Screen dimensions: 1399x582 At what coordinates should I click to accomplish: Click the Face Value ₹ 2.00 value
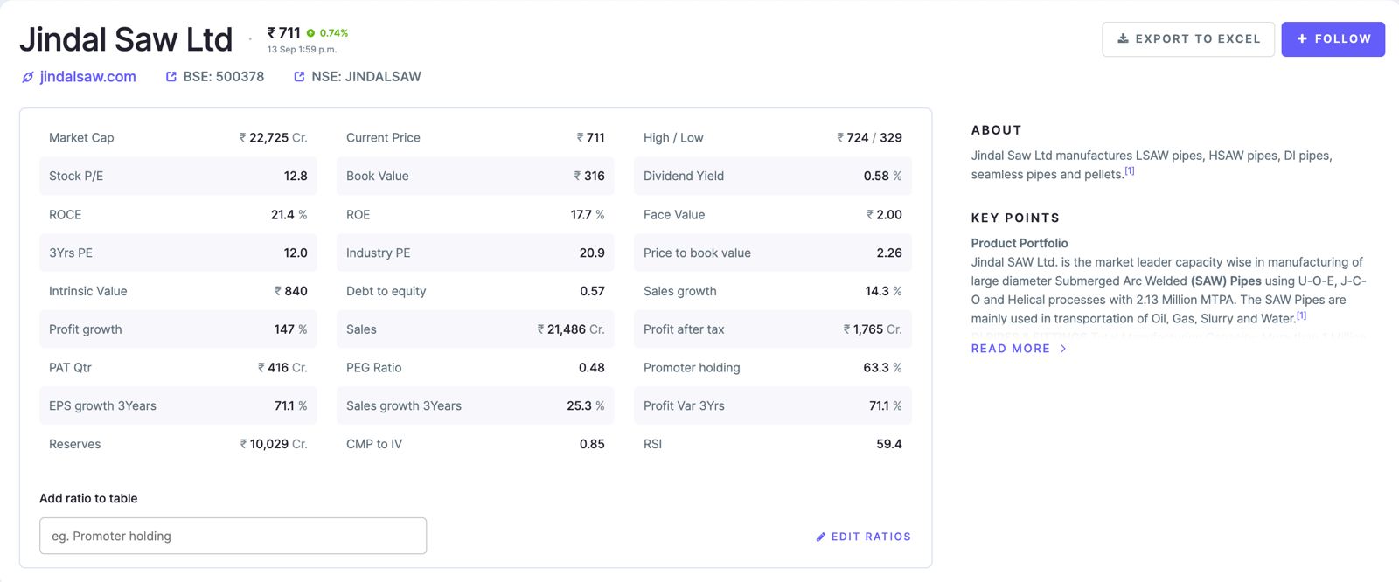[x=884, y=215]
